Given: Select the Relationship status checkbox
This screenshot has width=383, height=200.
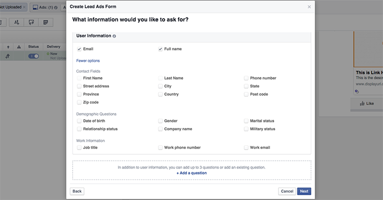Looking at the screenshot, I should tap(79, 129).
